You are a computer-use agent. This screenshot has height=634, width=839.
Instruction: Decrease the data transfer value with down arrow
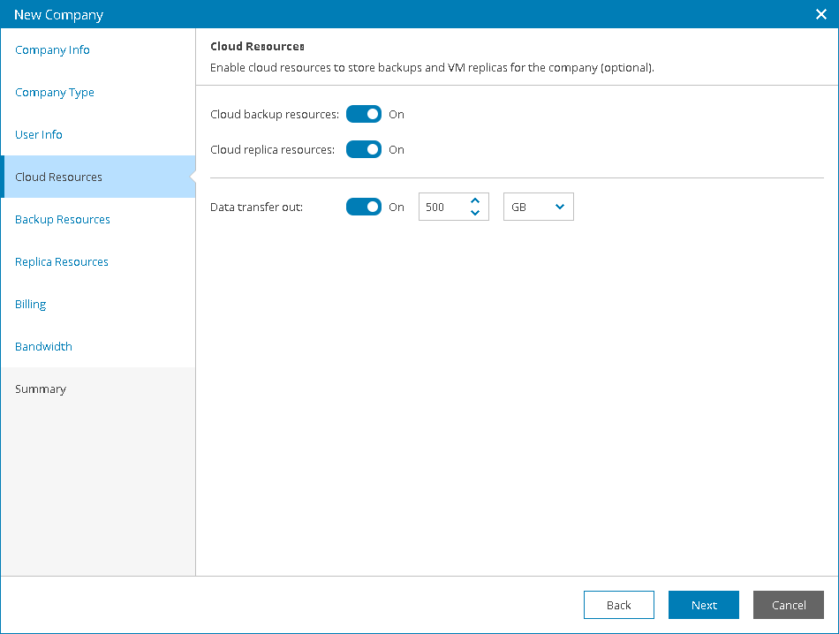(475, 213)
